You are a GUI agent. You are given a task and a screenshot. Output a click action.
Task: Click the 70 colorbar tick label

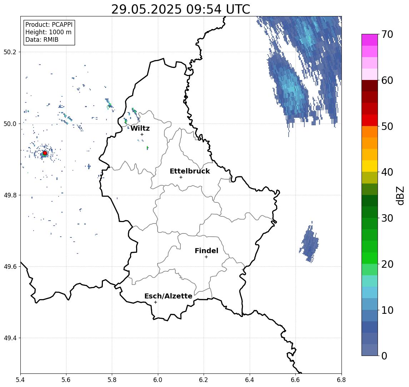click(x=387, y=34)
